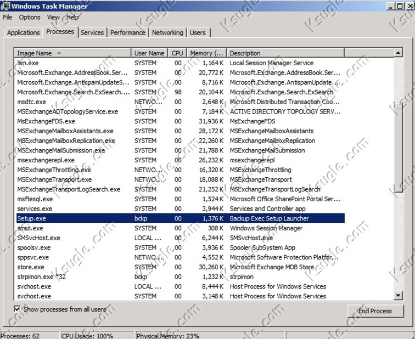Image resolution: width=415 pixels, height=339 pixels.
Task: Click the scrollbar down arrow
Action: click(398, 295)
